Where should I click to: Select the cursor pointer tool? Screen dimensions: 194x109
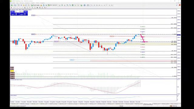pos(12,8)
